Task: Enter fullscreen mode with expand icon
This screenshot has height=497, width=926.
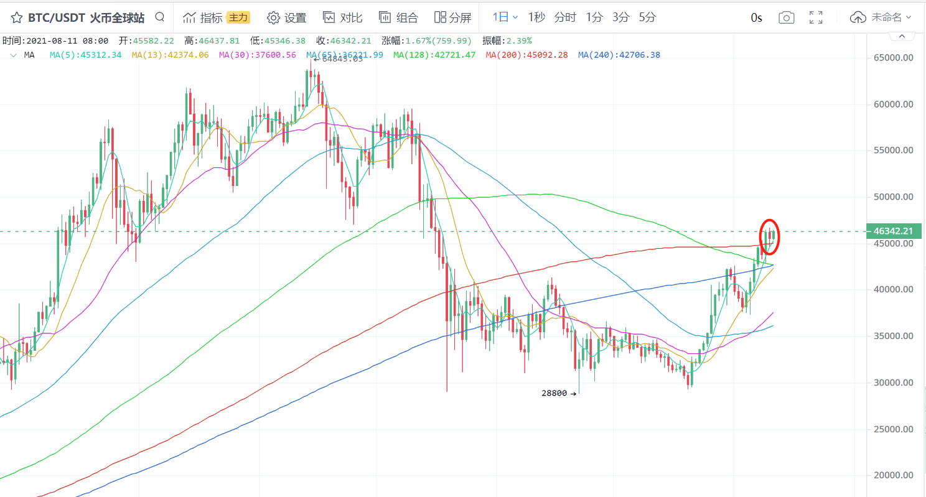Action: tap(816, 17)
